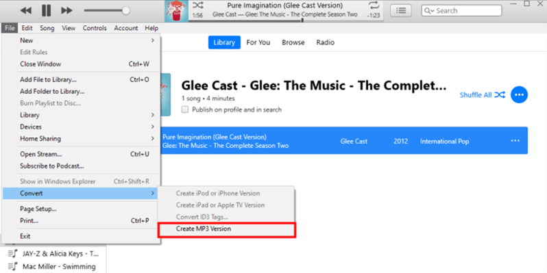547x273 pixels.
Task: Open the Up Next list icon
Action: click(401, 11)
